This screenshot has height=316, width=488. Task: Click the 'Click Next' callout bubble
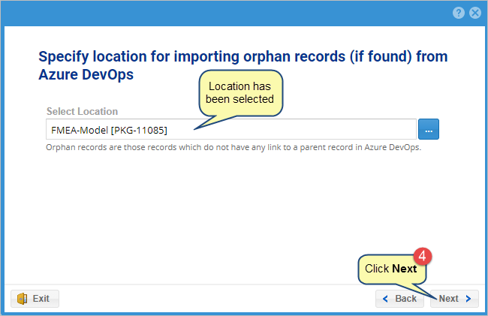[x=390, y=269]
